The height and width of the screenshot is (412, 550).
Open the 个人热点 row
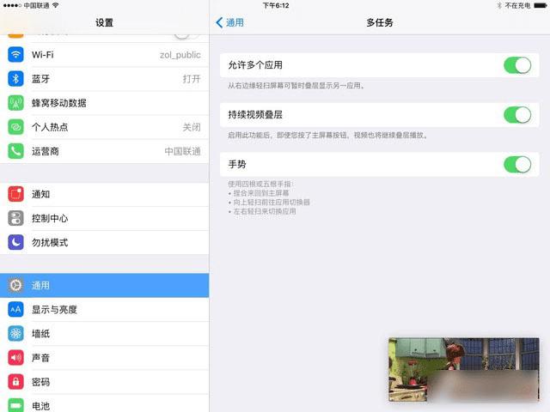104,127
